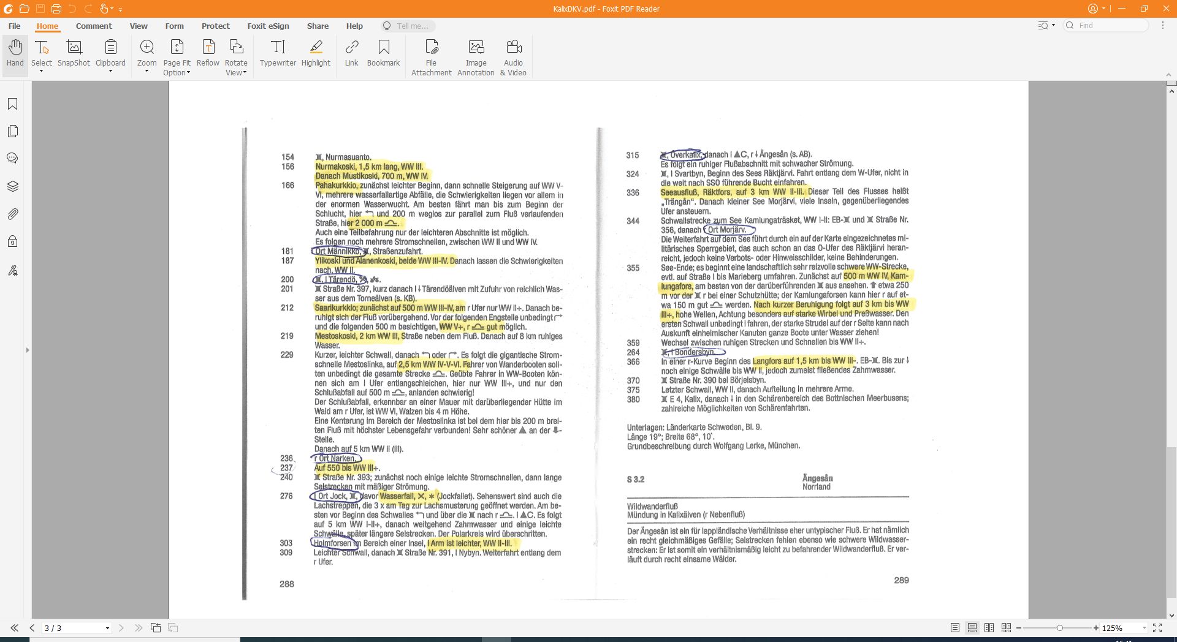The height and width of the screenshot is (642, 1177).
Task: Switch to continuous facing view
Action: pos(1006,628)
